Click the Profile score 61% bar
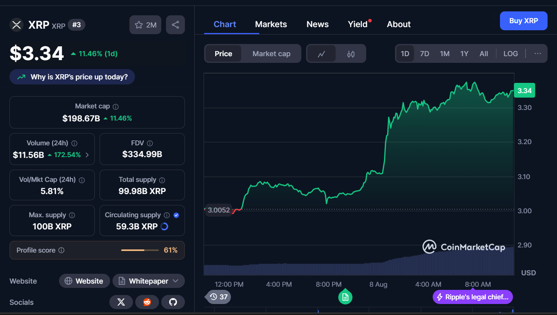The image size is (557, 315). 140,250
